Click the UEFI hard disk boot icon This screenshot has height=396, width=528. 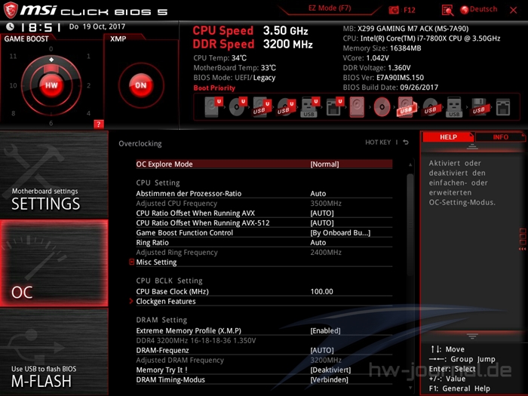(213, 107)
